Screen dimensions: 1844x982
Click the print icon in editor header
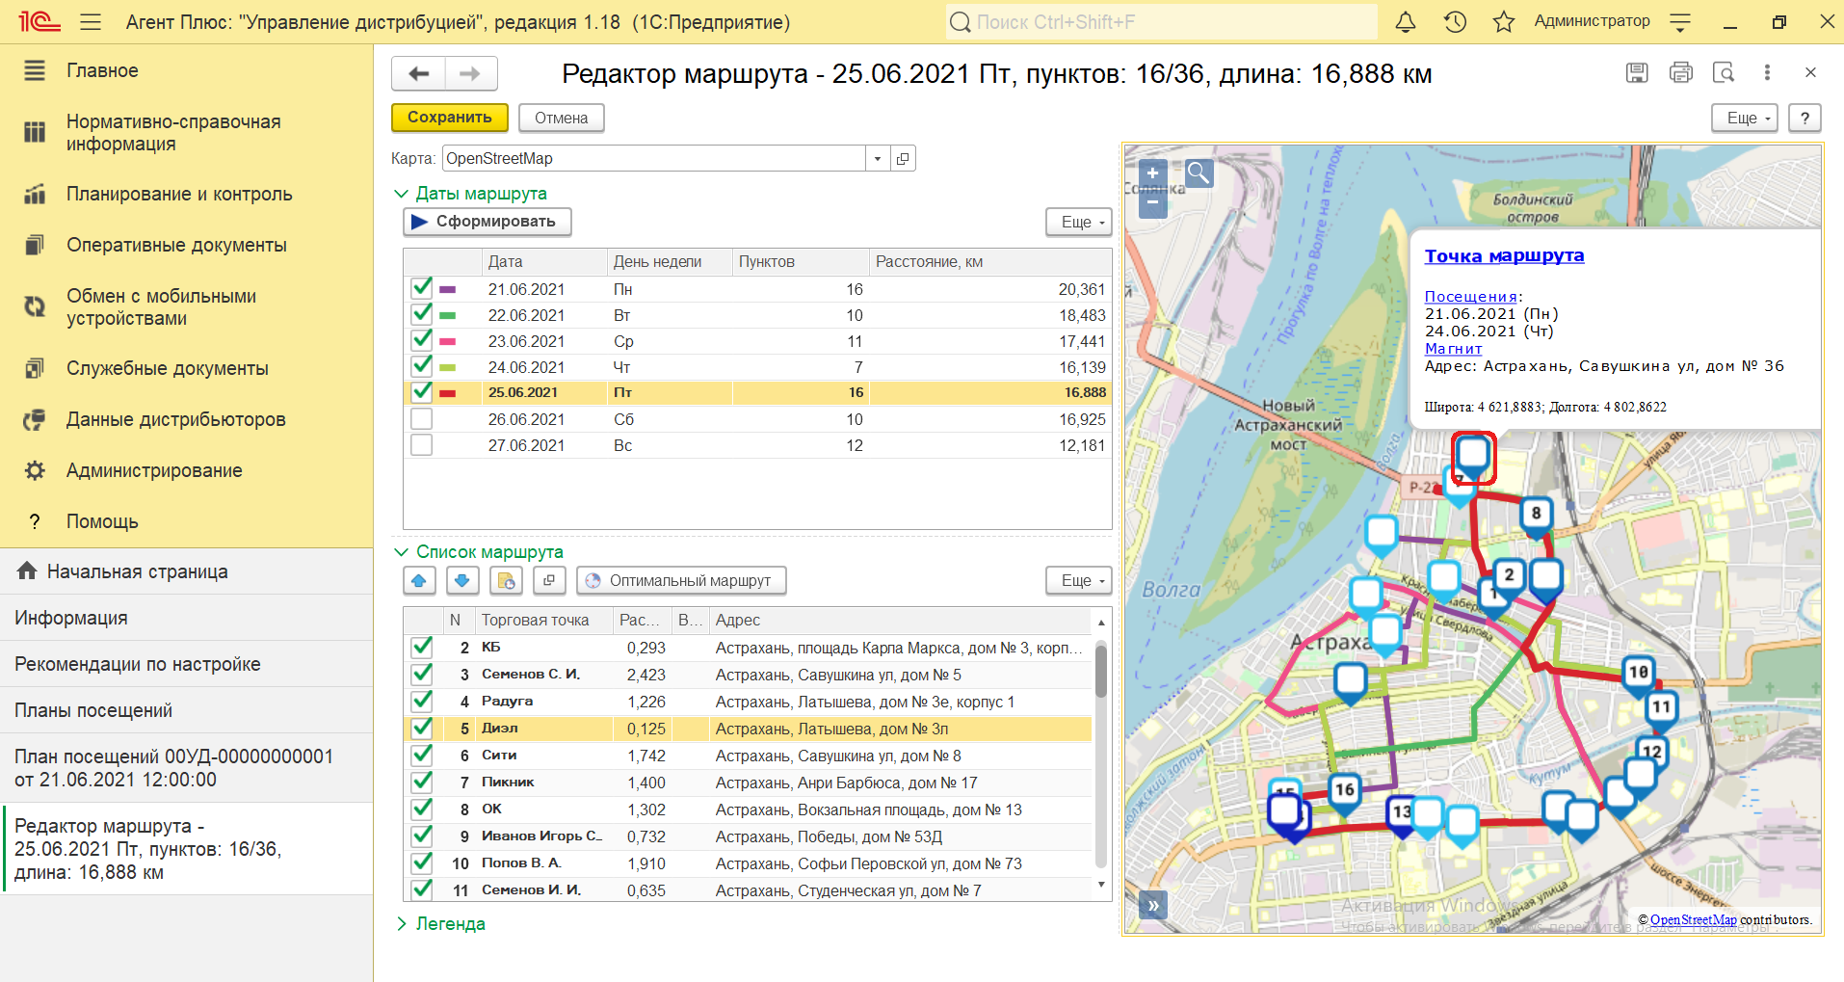pyautogui.click(x=1680, y=72)
